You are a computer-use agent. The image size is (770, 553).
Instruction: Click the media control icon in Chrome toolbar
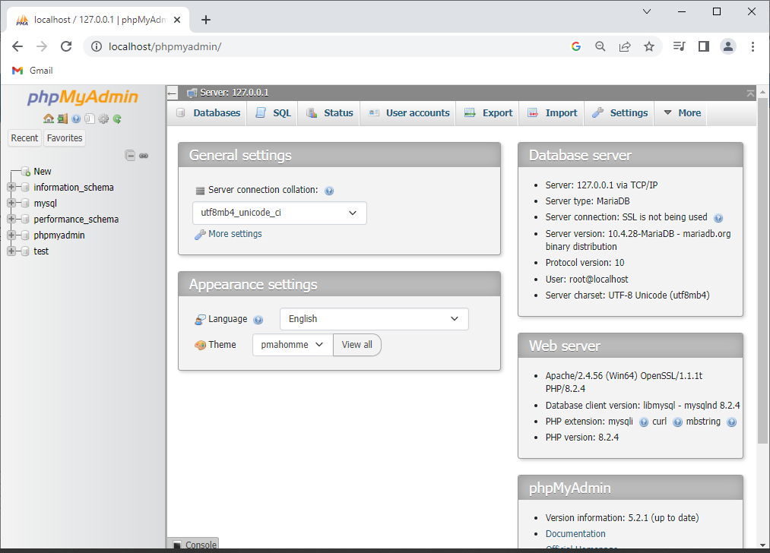679,46
